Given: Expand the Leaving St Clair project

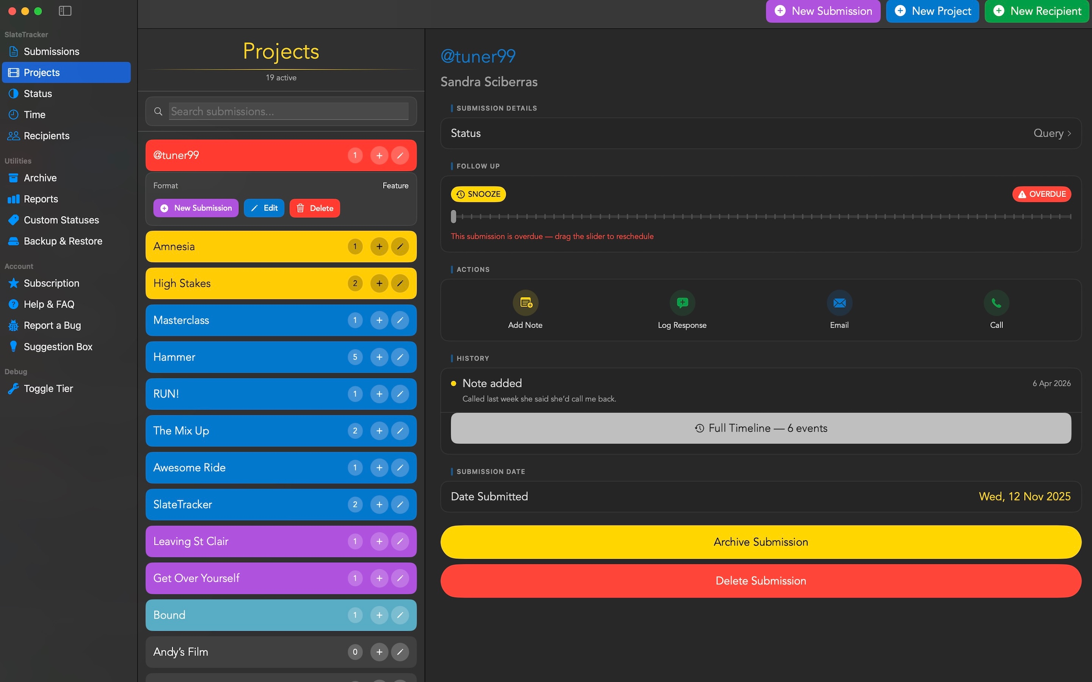Looking at the screenshot, I should point(281,541).
